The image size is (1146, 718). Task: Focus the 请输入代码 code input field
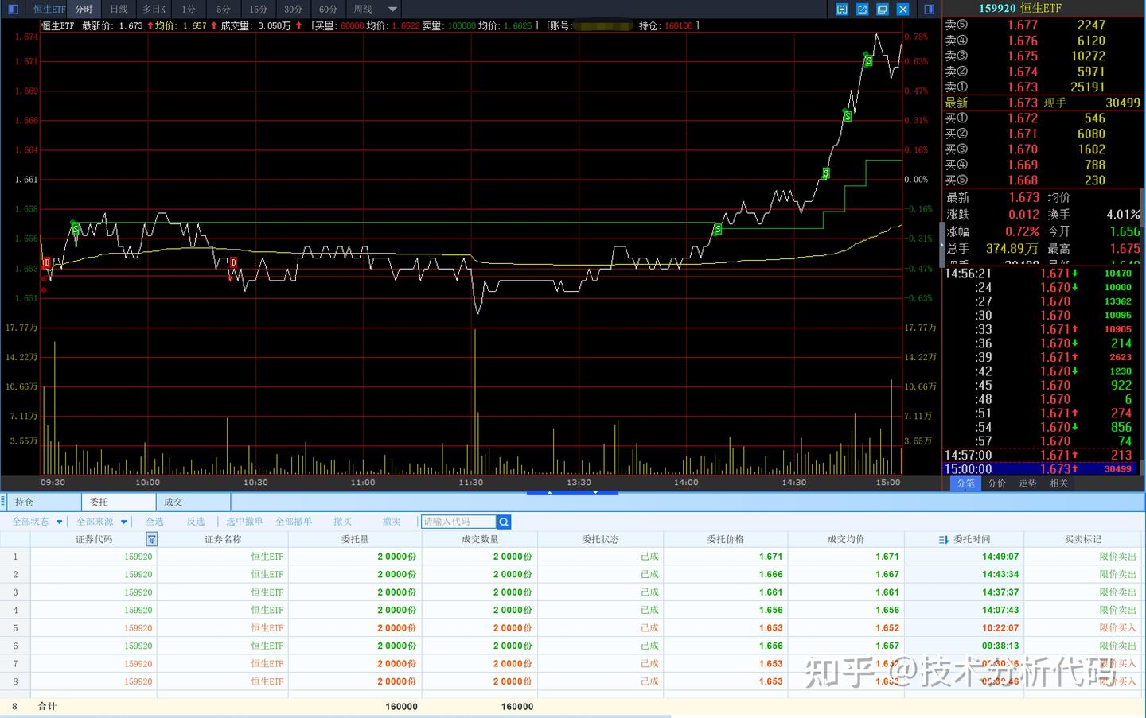(x=458, y=522)
